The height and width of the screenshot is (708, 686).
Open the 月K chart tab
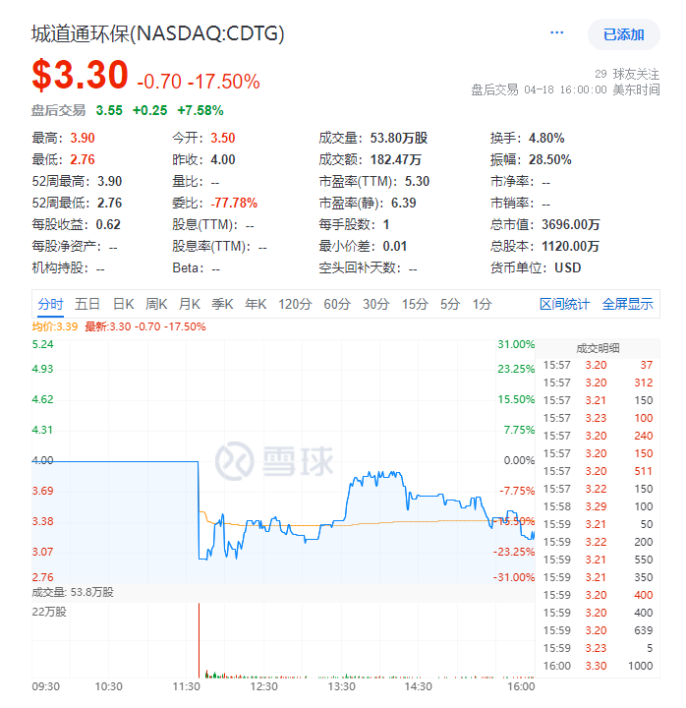[x=189, y=304]
